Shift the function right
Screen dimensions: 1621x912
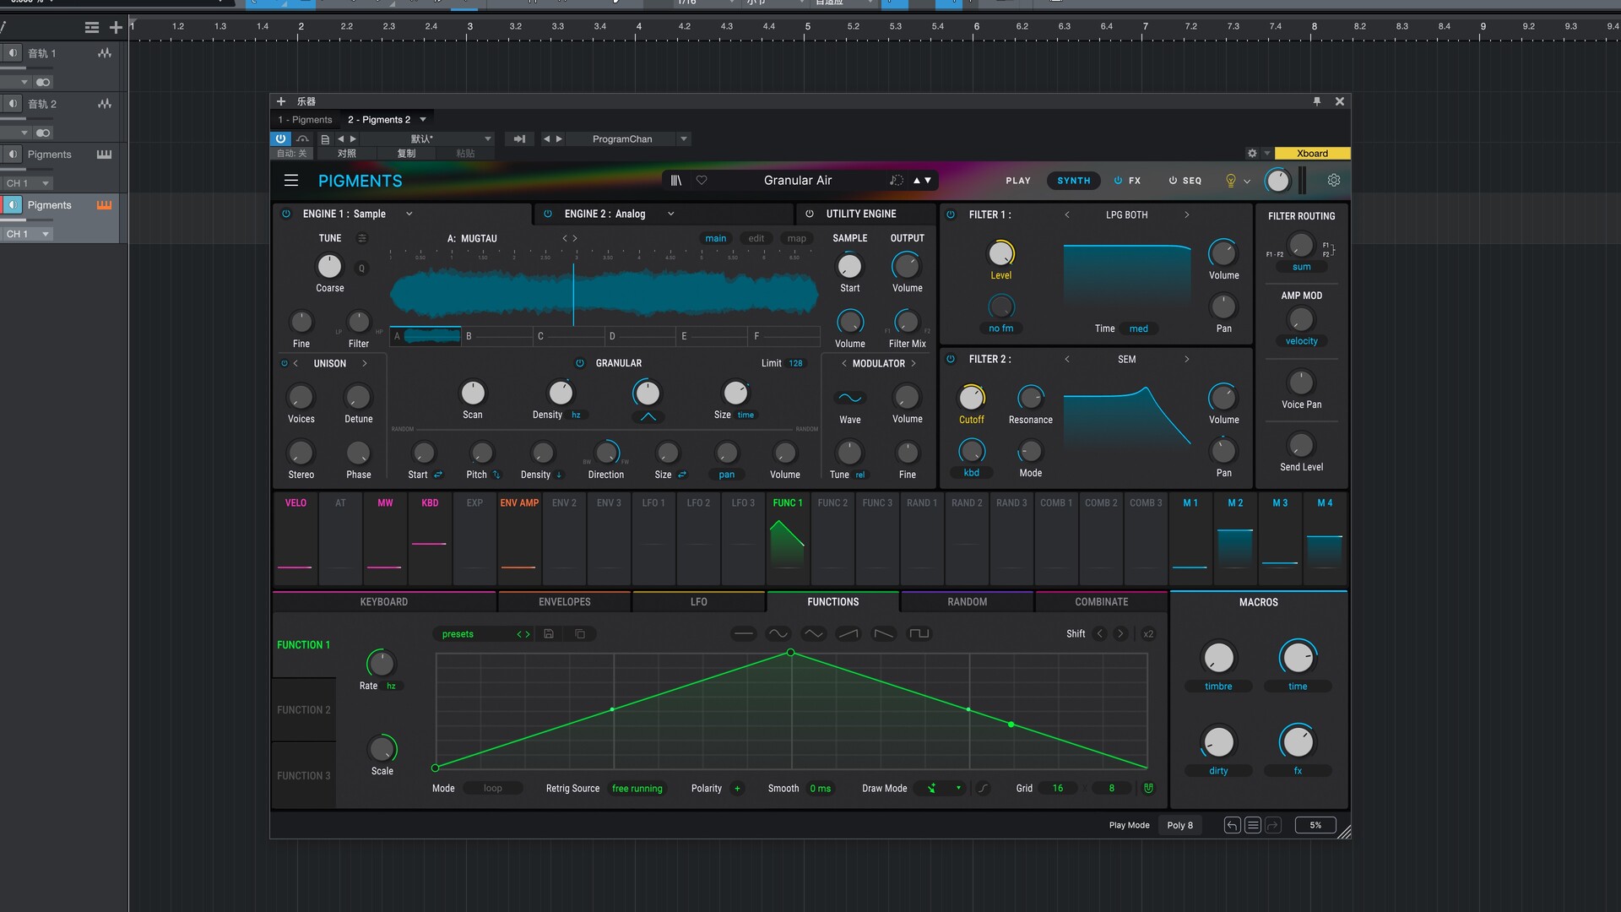pos(1120,633)
